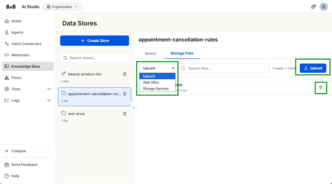Screen dimensions: 332x184
Task: Click the AI Studio title
Action: 31,7
